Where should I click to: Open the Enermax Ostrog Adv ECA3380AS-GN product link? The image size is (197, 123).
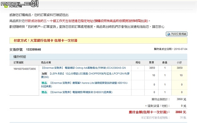83,68
